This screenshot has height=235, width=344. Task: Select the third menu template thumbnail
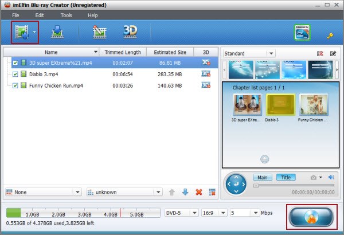click(294, 70)
